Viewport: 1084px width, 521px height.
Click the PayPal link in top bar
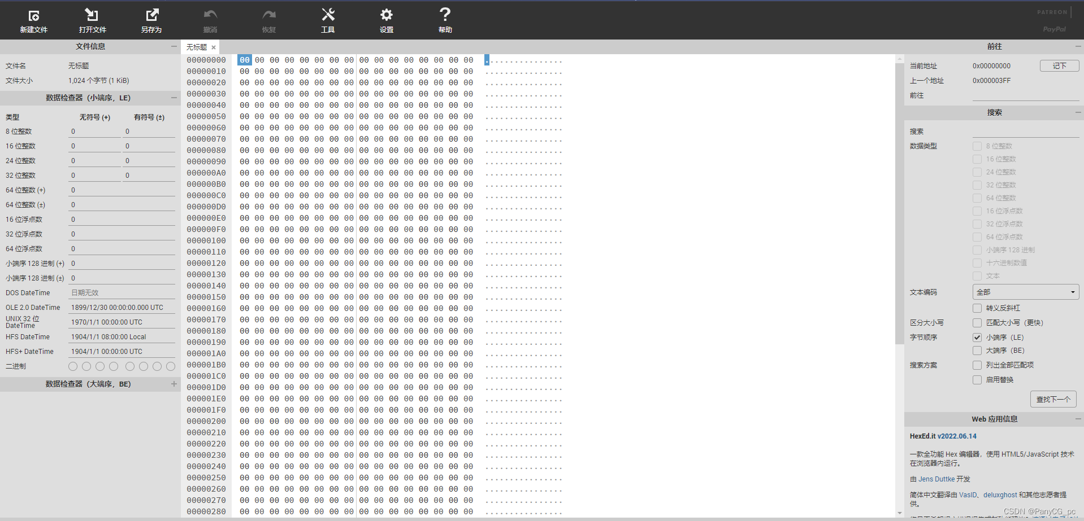1055,29
